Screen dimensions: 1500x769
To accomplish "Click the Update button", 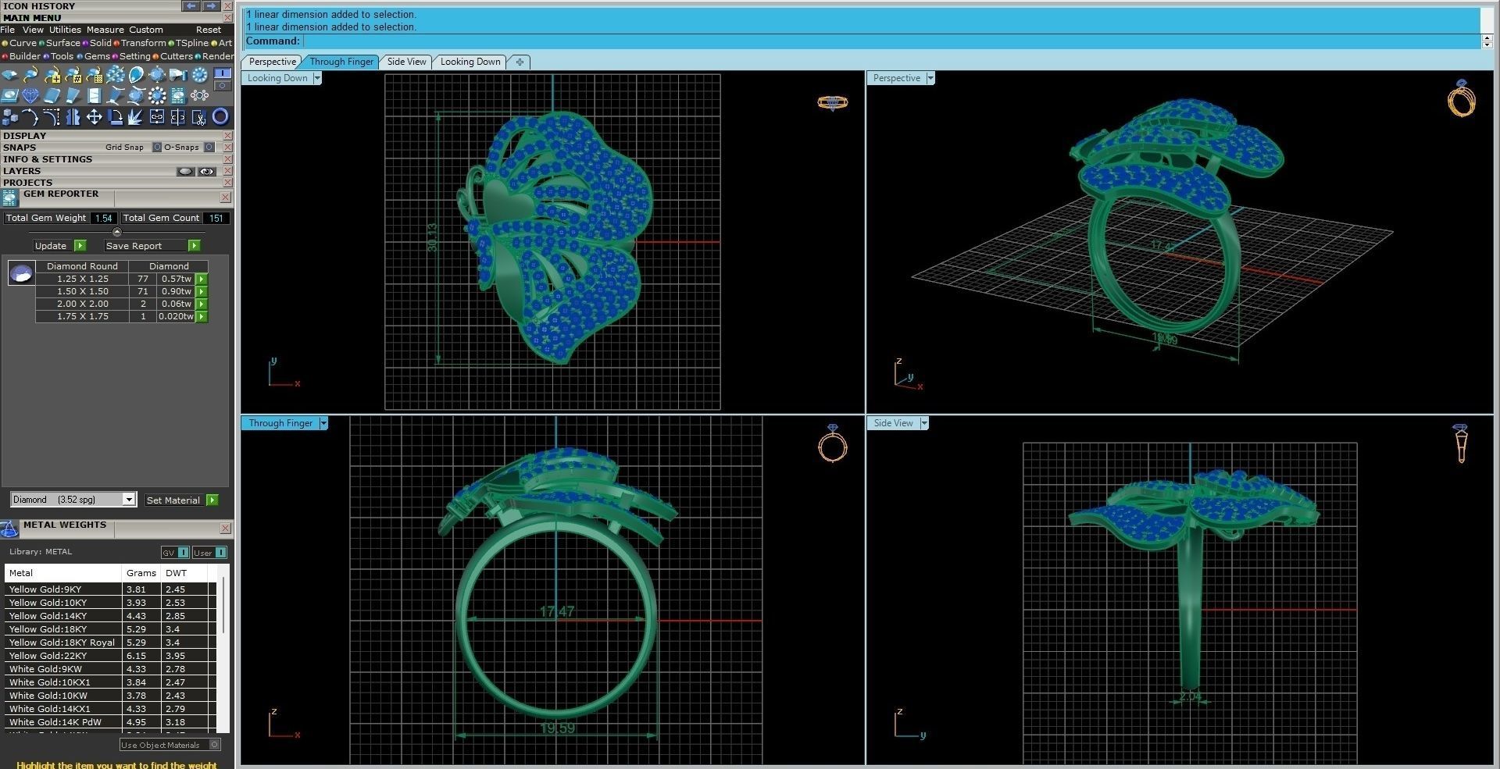I will click(59, 246).
